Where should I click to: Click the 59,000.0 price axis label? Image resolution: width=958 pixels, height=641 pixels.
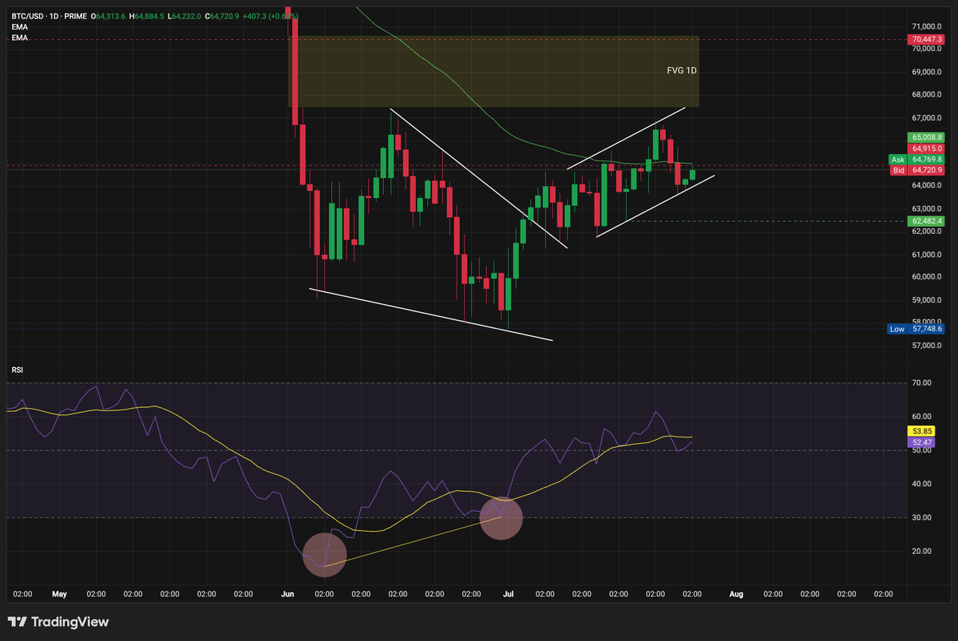928,300
